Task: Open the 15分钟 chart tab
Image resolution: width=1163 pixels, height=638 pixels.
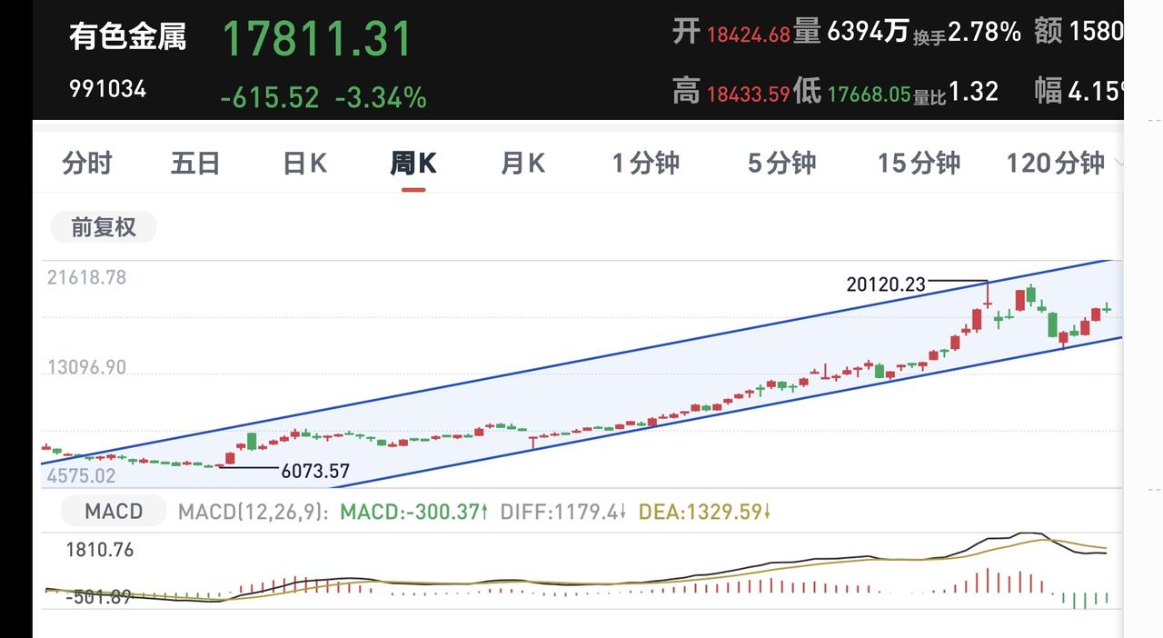Action: (919, 164)
